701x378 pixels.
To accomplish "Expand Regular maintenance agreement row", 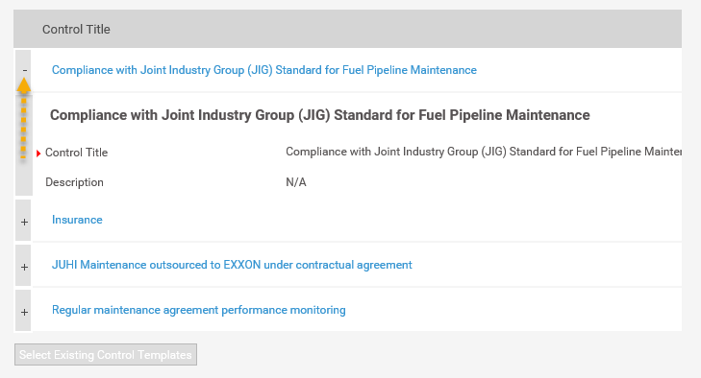I will [x=24, y=312].
